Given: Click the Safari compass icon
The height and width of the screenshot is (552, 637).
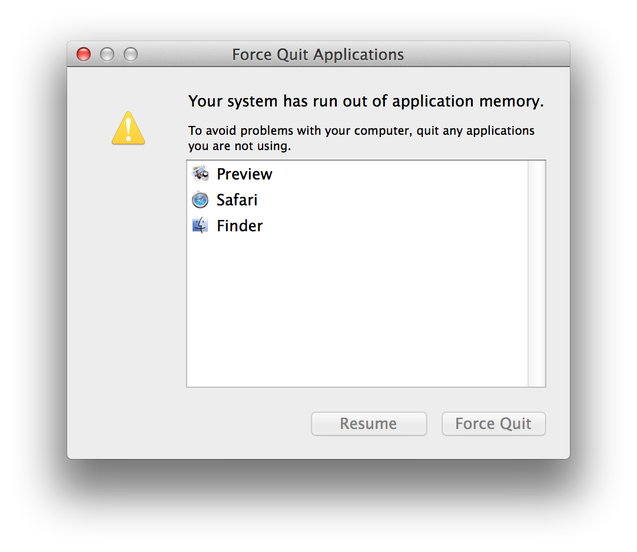Looking at the screenshot, I should [x=200, y=200].
